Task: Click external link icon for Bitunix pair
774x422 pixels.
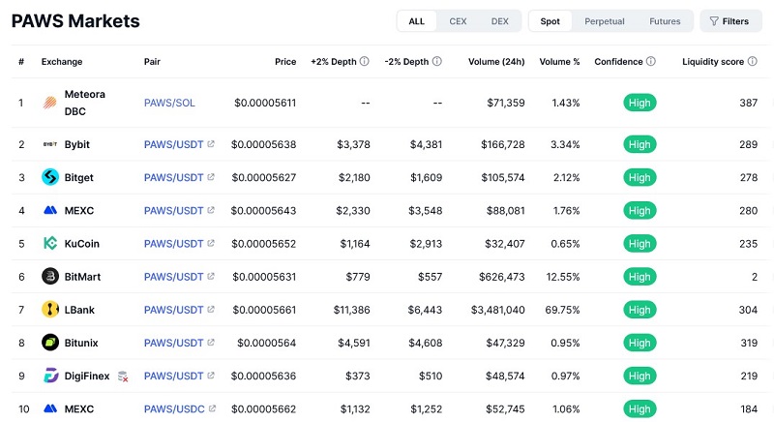Action: (x=211, y=343)
